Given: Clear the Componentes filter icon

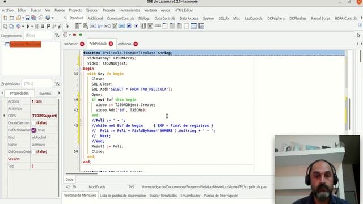Looking at the screenshot, I should point(57,36).
